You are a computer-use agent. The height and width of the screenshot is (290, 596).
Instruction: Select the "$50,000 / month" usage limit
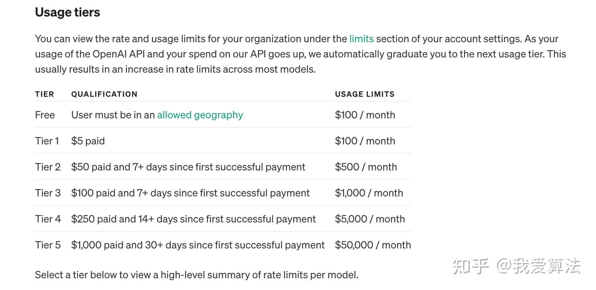[x=372, y=245]
